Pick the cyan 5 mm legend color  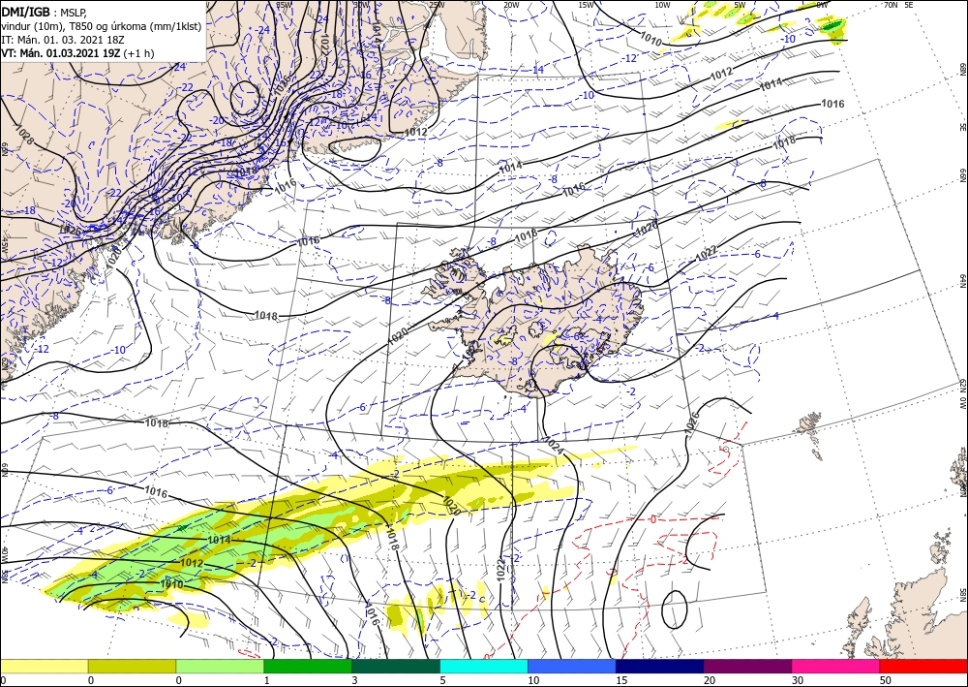click(x=484, y=666)
